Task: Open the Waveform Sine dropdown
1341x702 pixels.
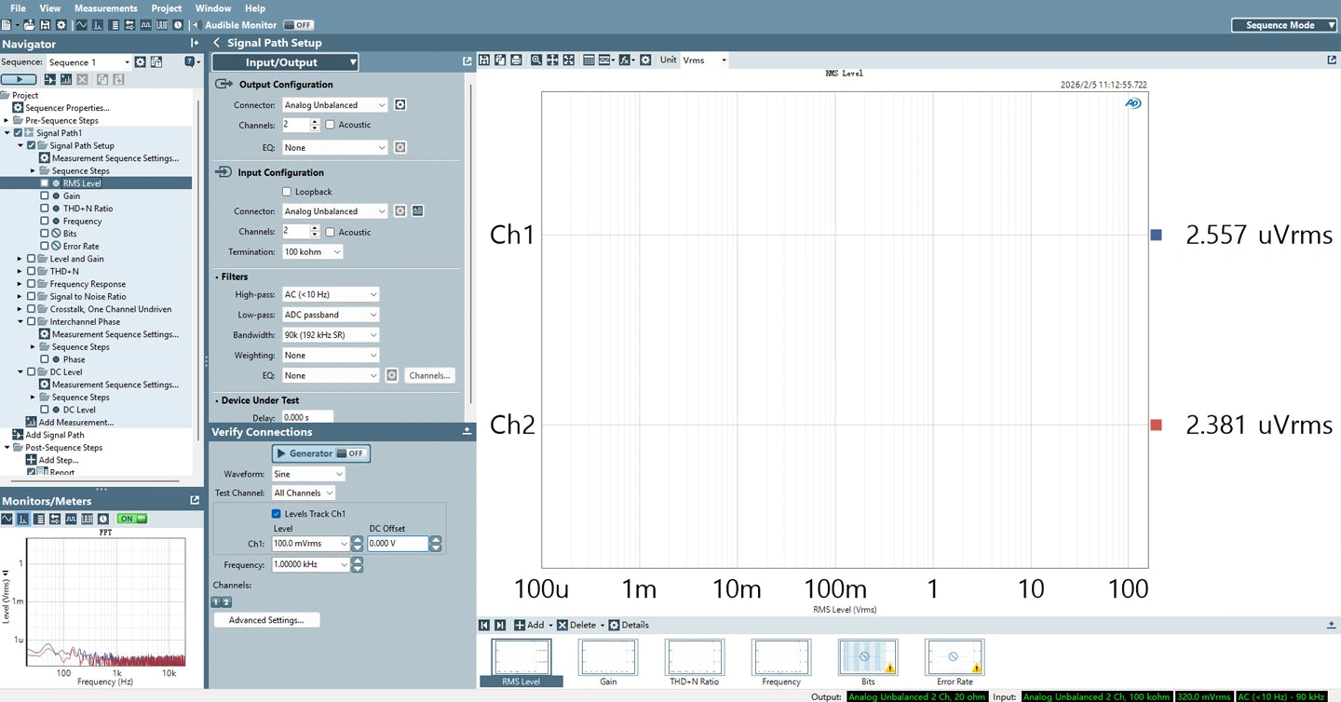Action: [308, 474]
